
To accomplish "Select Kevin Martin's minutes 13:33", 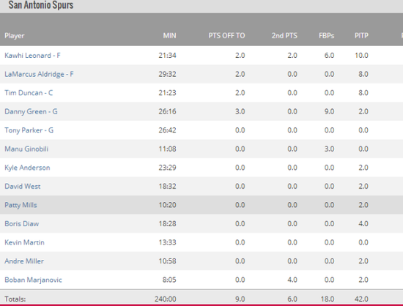I will click(x=167, y=242).
